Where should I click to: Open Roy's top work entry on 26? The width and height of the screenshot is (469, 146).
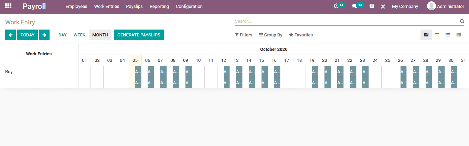coord(403,72)
